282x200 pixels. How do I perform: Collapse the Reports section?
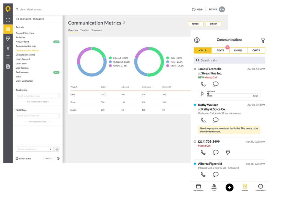click(14, 27)
